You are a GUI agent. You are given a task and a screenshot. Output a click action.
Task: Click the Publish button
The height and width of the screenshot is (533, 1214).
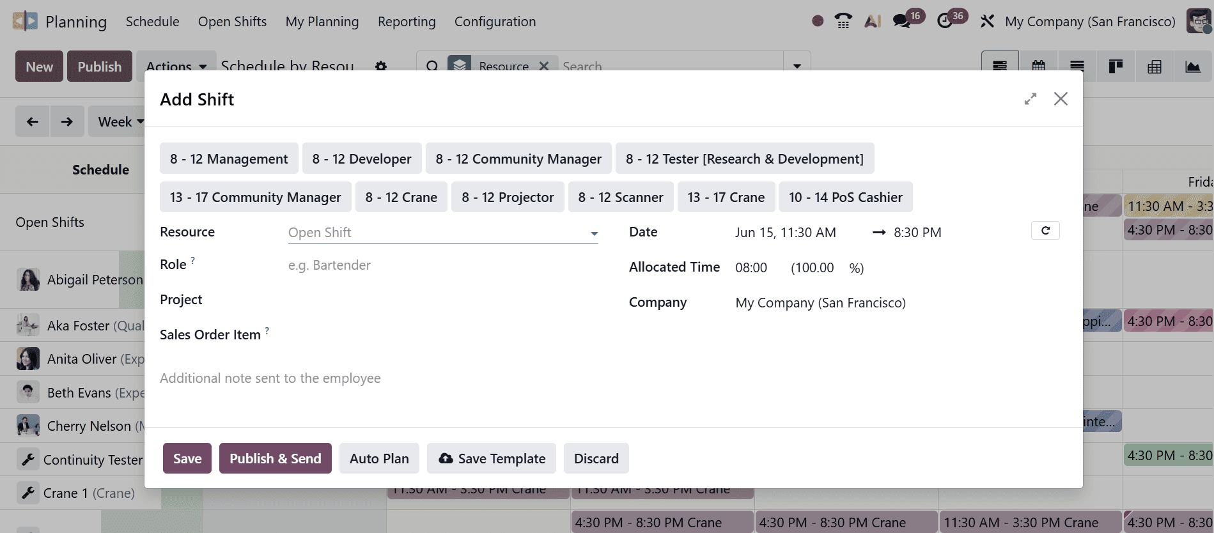click(100, 66)
